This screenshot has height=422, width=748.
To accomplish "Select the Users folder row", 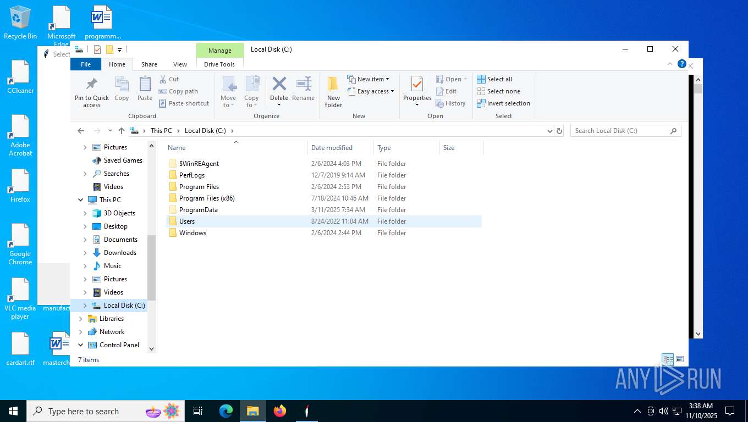I will pyautogui.click(x=324, y=221).
